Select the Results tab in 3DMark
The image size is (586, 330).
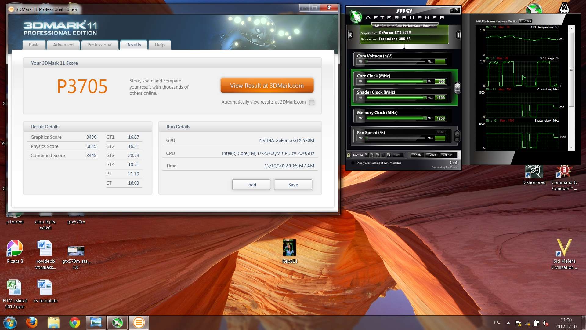(x=134, y=45)
